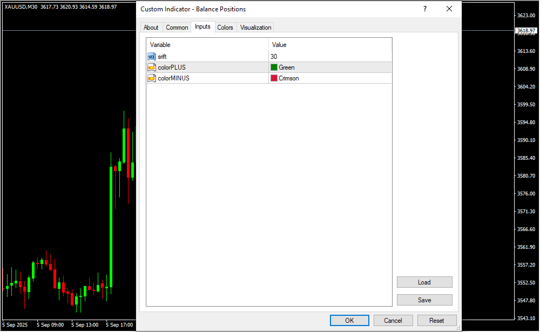Open the Common tab
The height and width of the screenshot is (332, 540).
(177, 28)
